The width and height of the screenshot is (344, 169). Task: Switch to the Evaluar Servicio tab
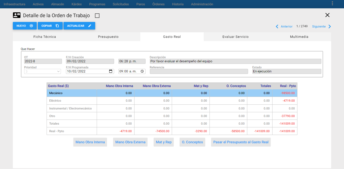click(x=235, y=37)
